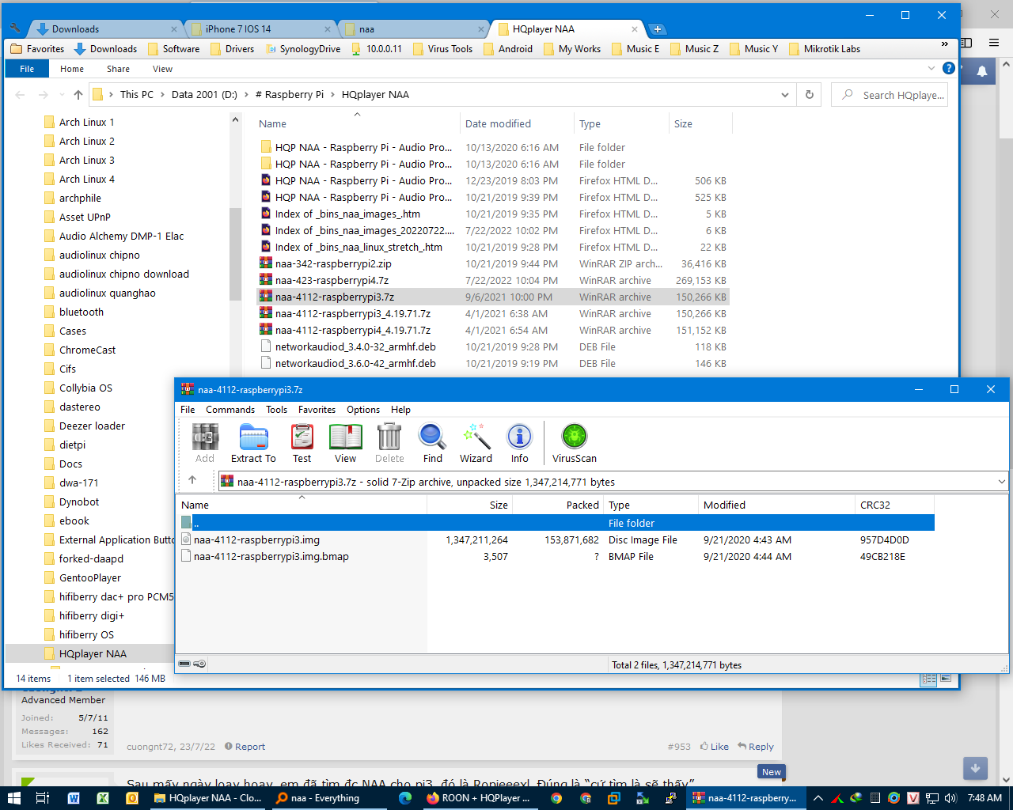
Task: Expand the This PC breadcrumb chevron
Action: [x=162, y=94]
